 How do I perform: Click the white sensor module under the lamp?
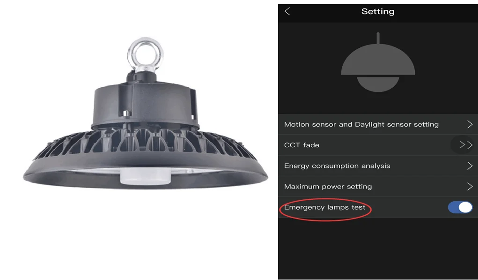[146, 176]
